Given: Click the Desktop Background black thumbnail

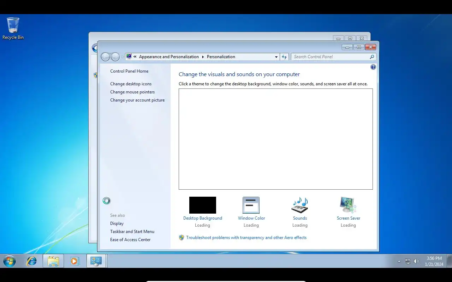Looking at the screenshot, I should (x=203, y=205).
